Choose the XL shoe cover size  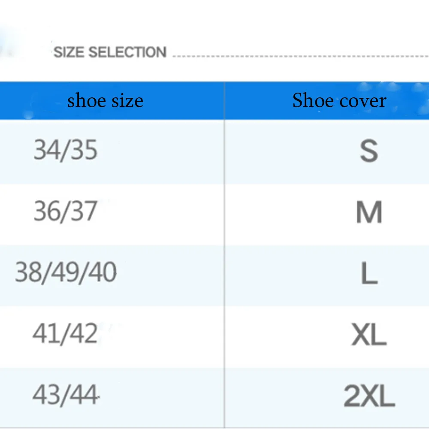point(369,334)
